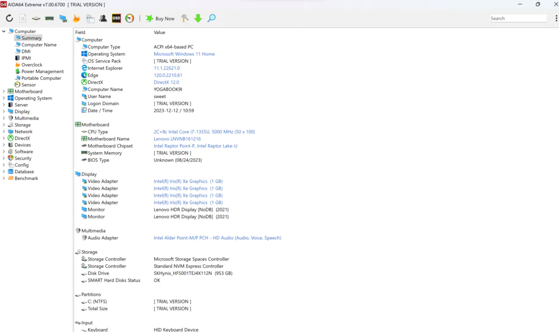Viewport: 559px width, 332px height.
Task: Select the Computer Type row
Action: click(x=187, y=47)
